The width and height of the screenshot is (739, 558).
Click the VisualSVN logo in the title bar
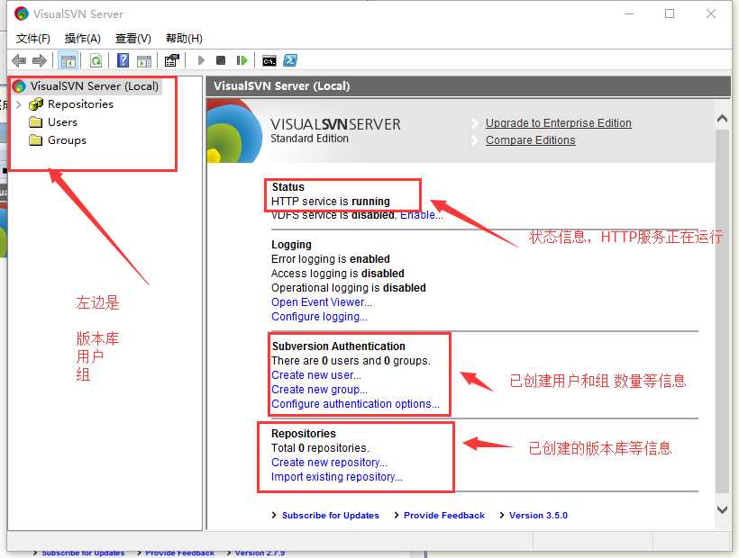pos(22,13)
